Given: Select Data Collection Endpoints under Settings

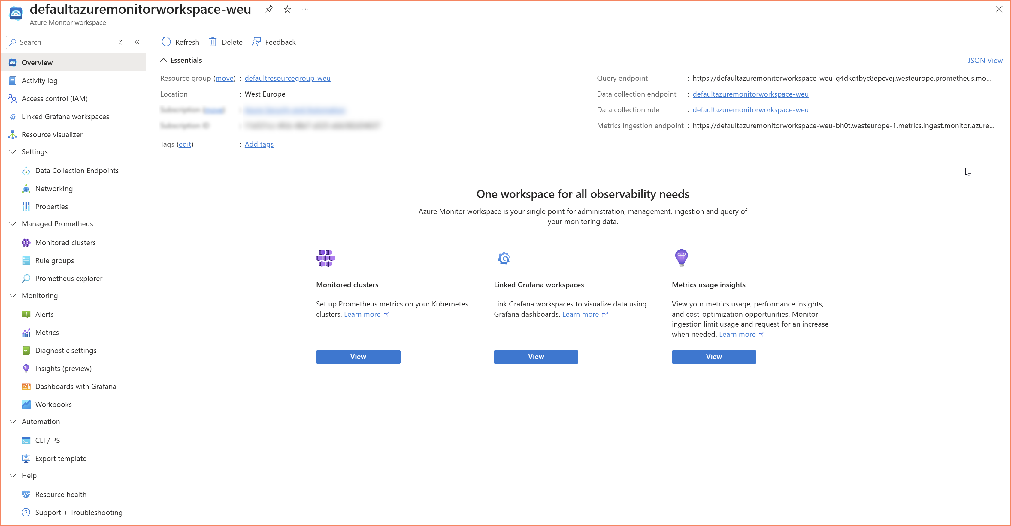Looking at the screenshot, I should point(77,171).
